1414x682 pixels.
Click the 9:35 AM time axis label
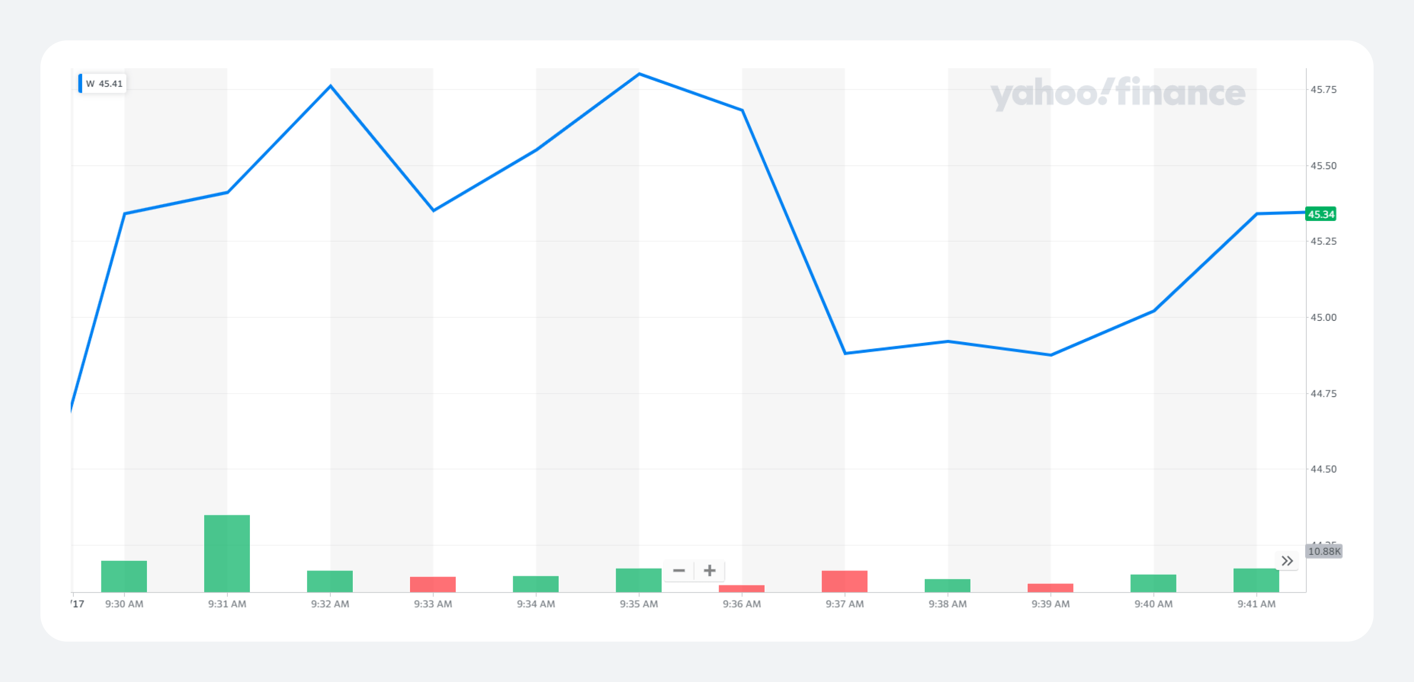point(639,603)
